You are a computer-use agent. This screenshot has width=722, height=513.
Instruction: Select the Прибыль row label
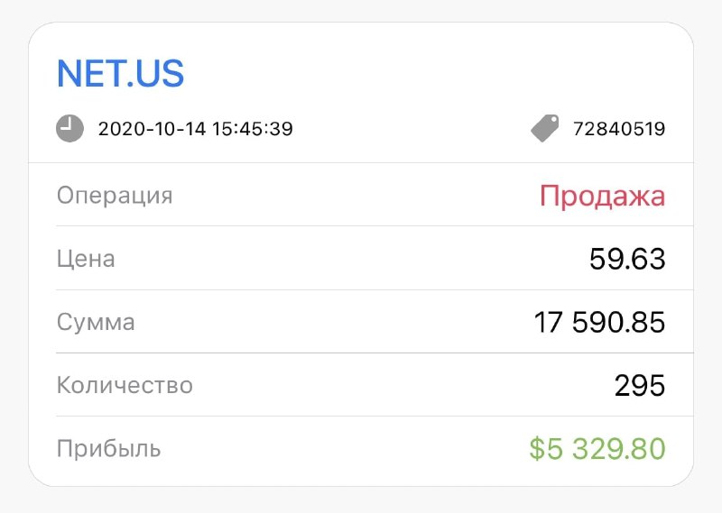[108, 449]
